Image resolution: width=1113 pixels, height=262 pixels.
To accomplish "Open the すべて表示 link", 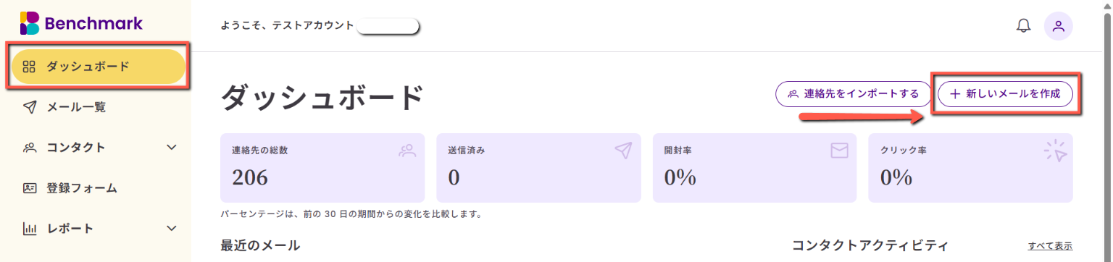I will coord(1050,246).
